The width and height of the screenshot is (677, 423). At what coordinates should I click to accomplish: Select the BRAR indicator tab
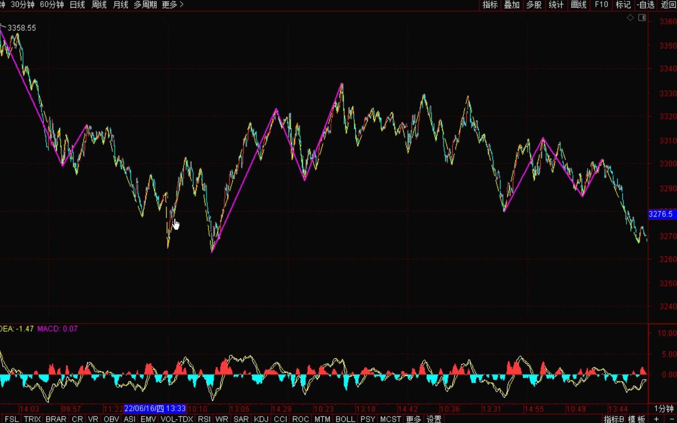56,419
